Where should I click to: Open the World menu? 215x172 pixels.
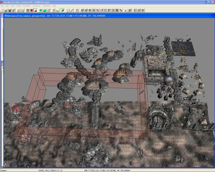[19, 6]
